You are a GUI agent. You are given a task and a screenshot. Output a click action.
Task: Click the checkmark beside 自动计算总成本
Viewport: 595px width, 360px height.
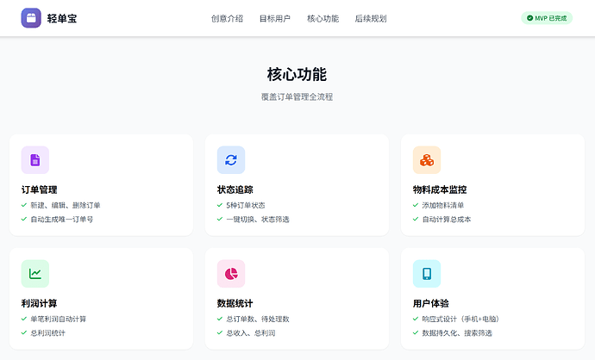tap(416, 219)
